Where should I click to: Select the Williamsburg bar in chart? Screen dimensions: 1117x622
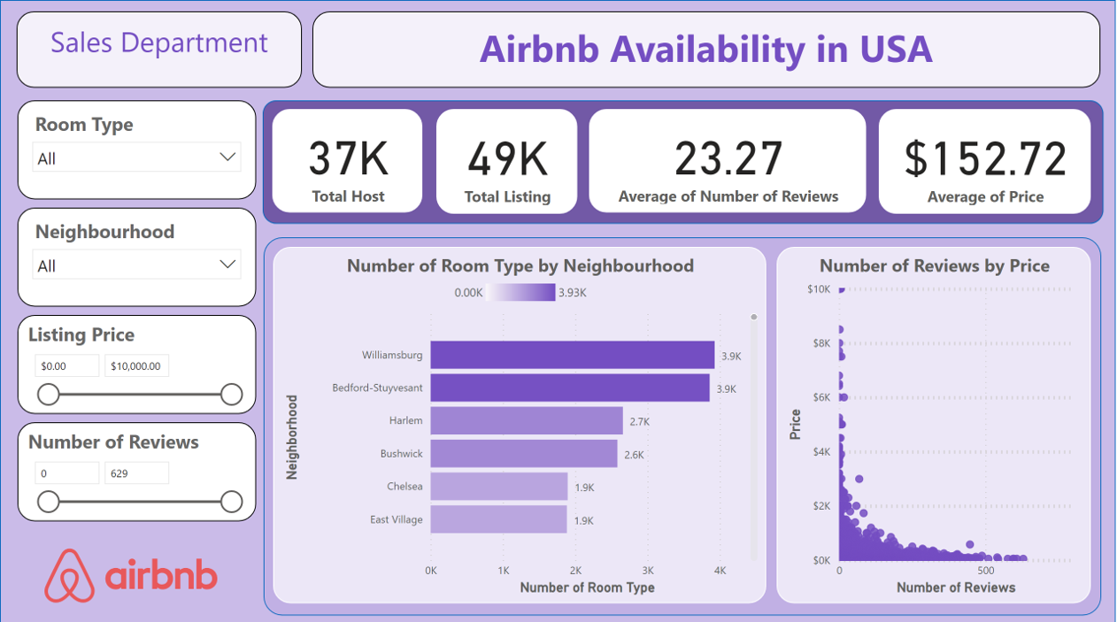click(x=573, y=355)
